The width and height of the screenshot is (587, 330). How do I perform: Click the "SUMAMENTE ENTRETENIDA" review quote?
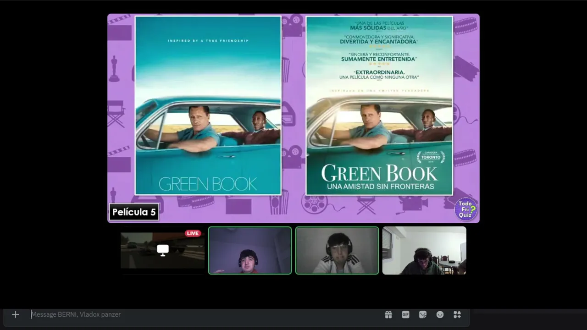point(379,59)
